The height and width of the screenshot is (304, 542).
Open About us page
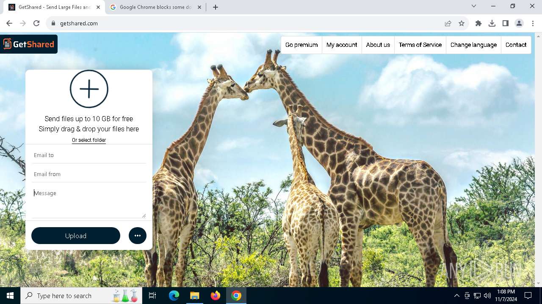point(378,45)
